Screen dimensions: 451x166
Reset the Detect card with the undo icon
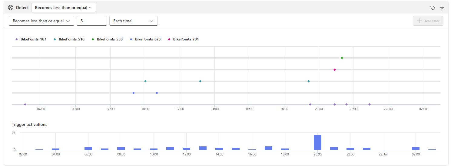433,8
